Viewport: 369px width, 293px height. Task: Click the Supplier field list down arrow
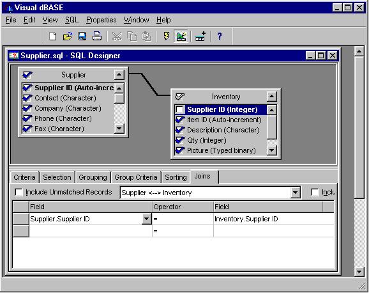pyautogui.click(x=119, y=129)
